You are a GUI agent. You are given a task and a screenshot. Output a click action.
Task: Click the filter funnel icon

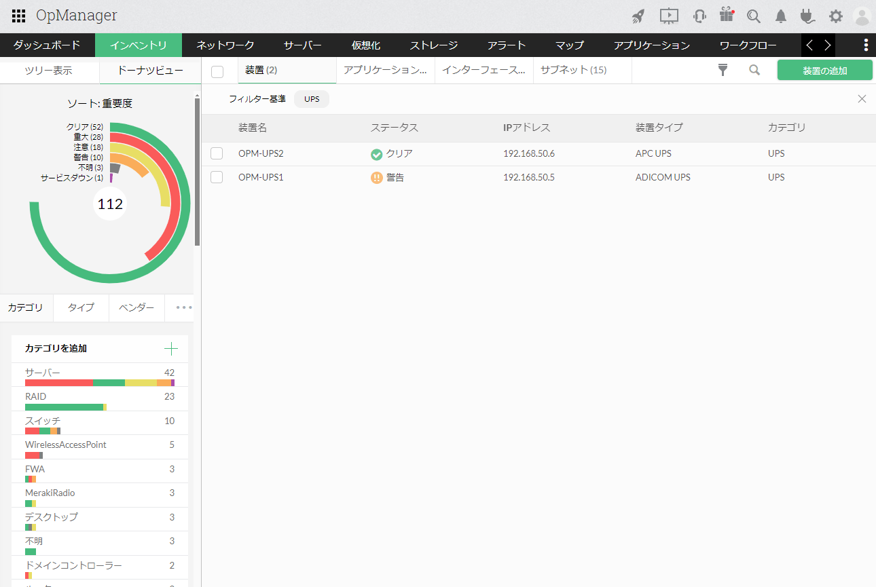coord(723,70)
